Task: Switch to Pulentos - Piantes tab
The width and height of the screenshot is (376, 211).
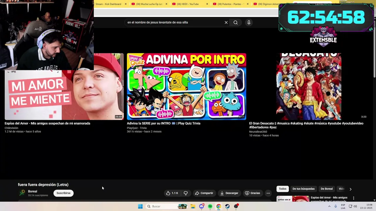Action: click(230, 4)
